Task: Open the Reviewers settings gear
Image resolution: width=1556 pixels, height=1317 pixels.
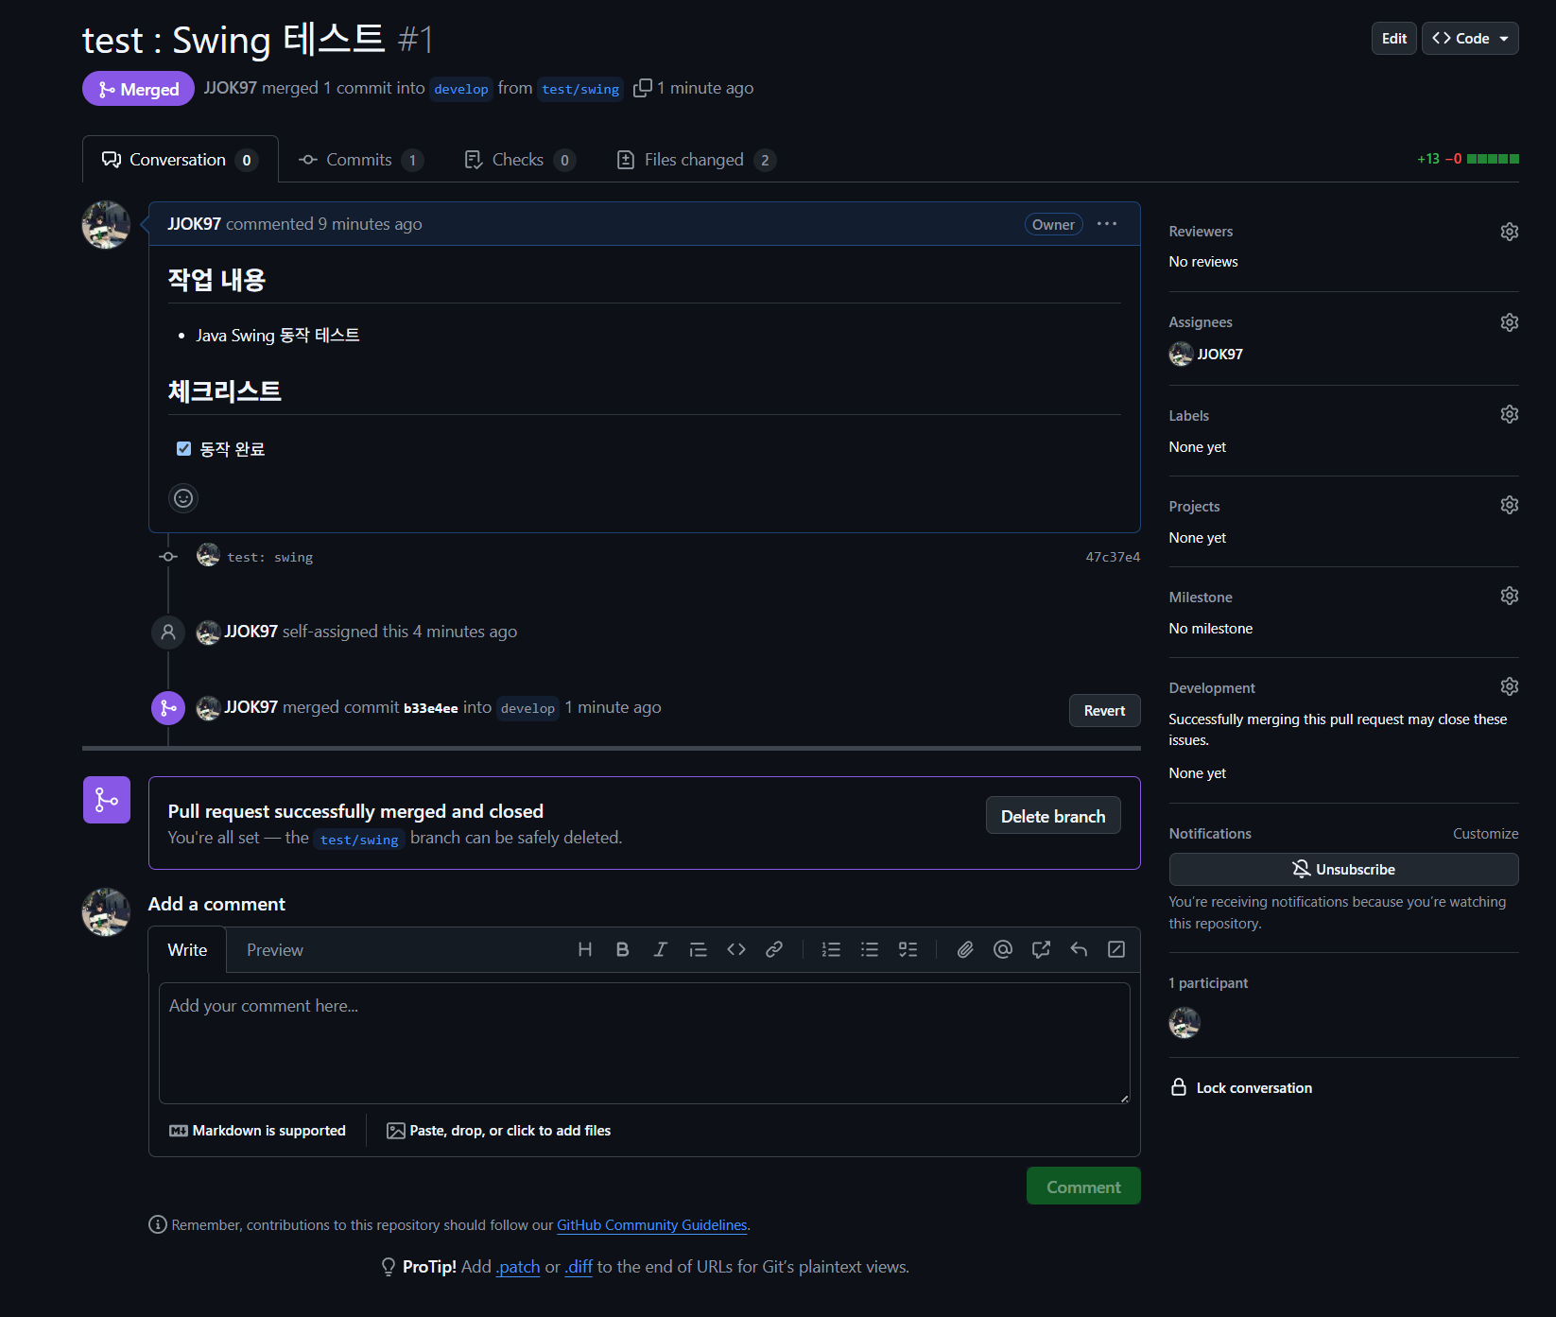Action: [x=1509, y=232]
